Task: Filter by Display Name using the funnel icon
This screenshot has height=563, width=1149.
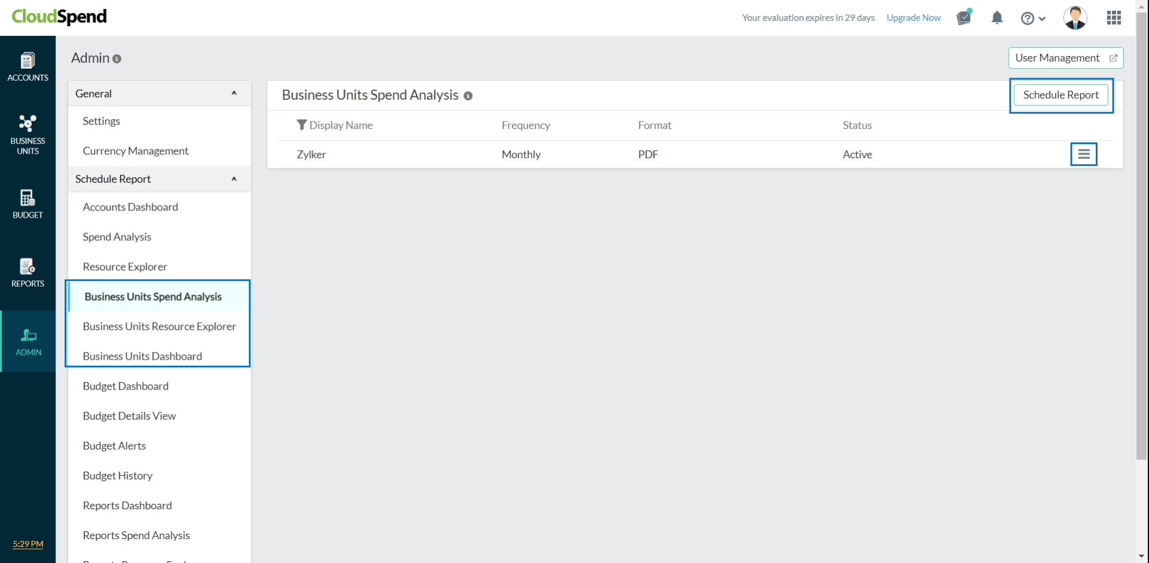Action: pyautogui.click(x=302, y=124)
